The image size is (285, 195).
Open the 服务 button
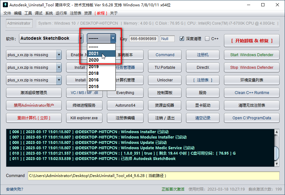(203, 93)
